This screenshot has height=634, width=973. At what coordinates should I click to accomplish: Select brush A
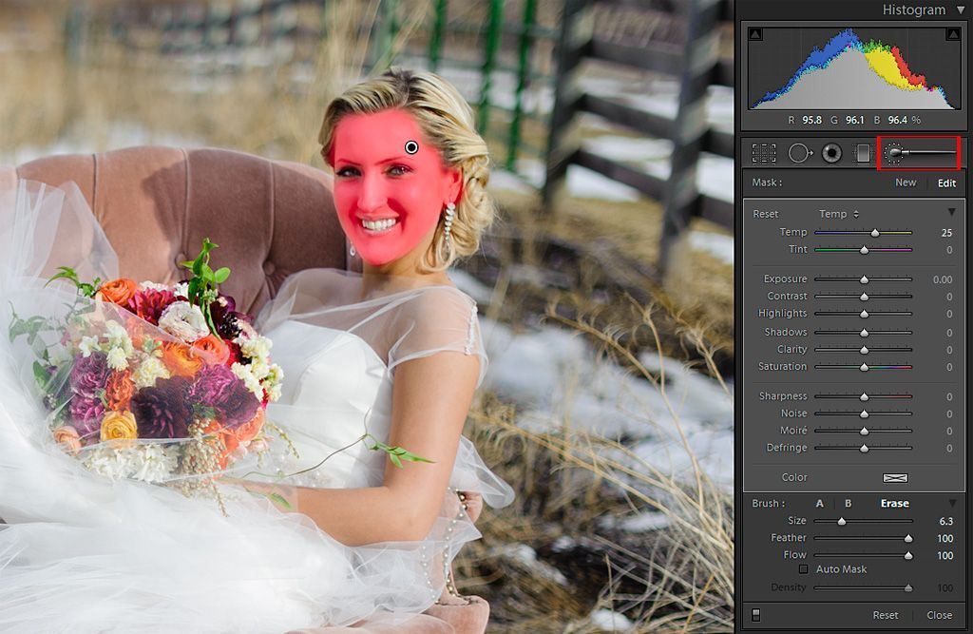click(x=820, y=504)
